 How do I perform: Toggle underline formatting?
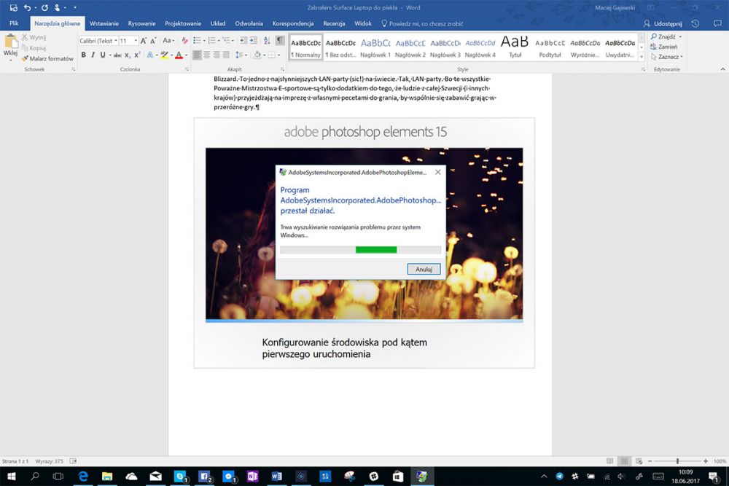(x=102, y=55)
